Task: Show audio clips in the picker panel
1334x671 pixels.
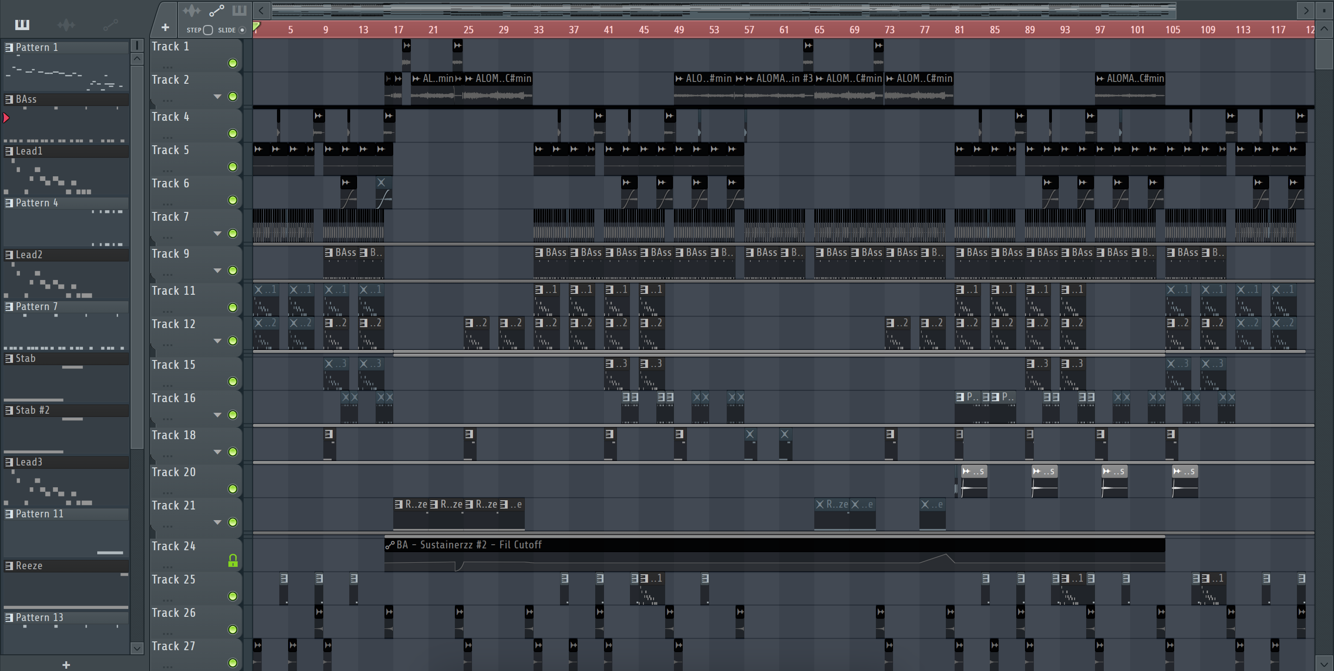Action: [x=66, y=25]
